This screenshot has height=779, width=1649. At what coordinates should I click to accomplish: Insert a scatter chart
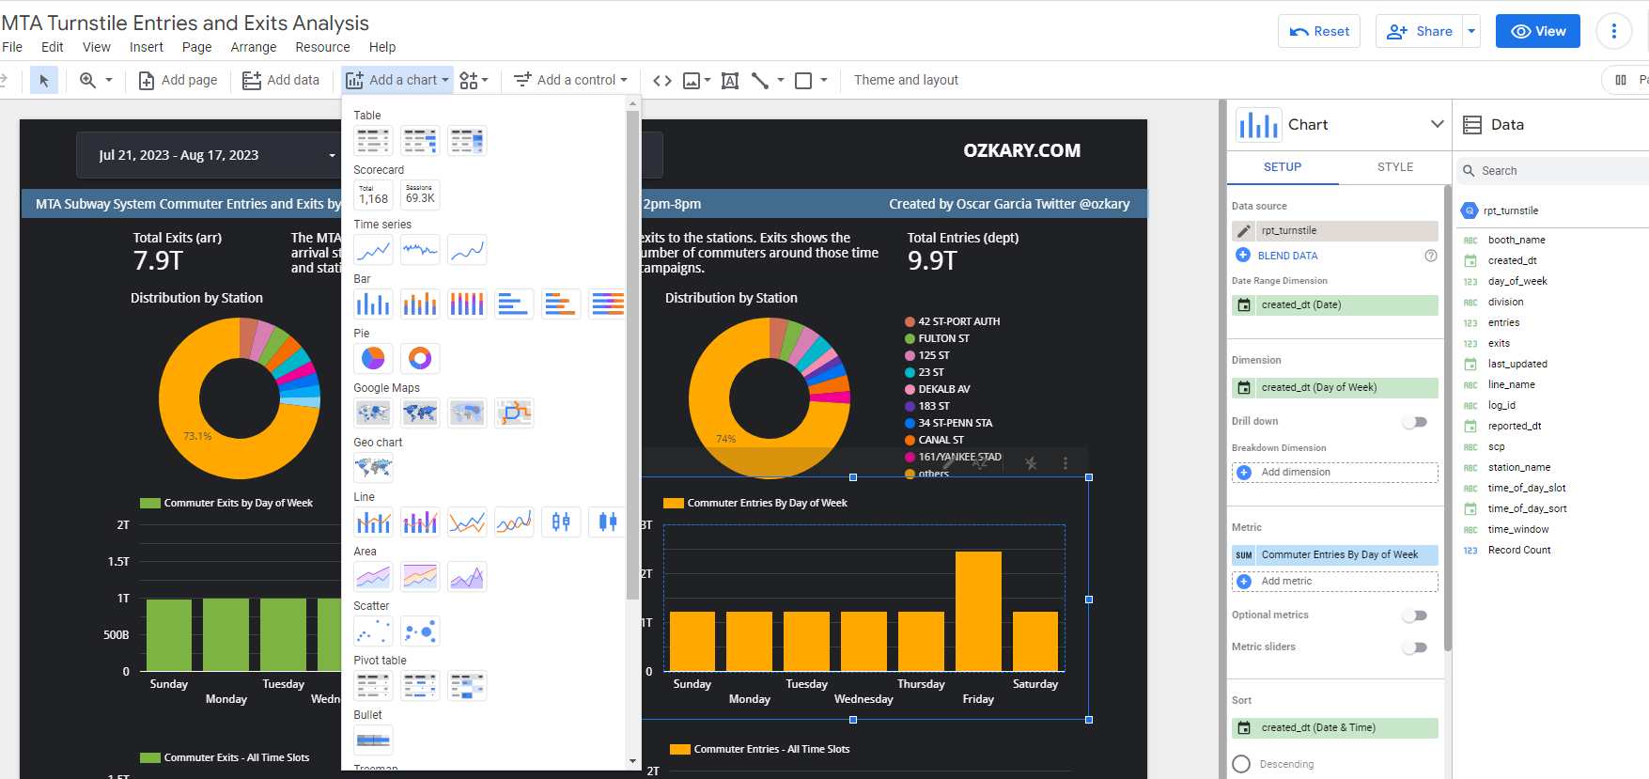[x=373, y=631]
